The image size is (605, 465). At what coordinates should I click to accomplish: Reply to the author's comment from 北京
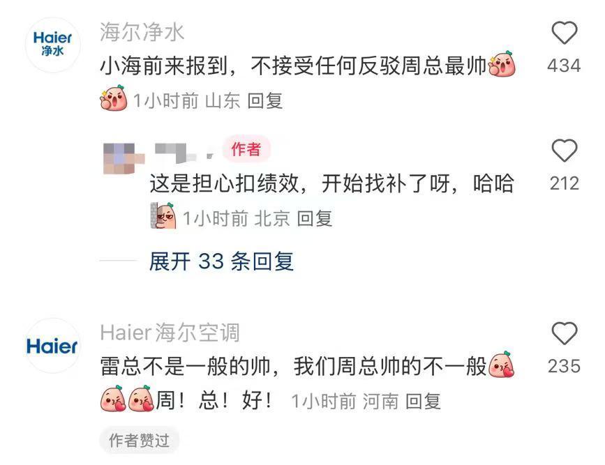[x=315, y=219]
